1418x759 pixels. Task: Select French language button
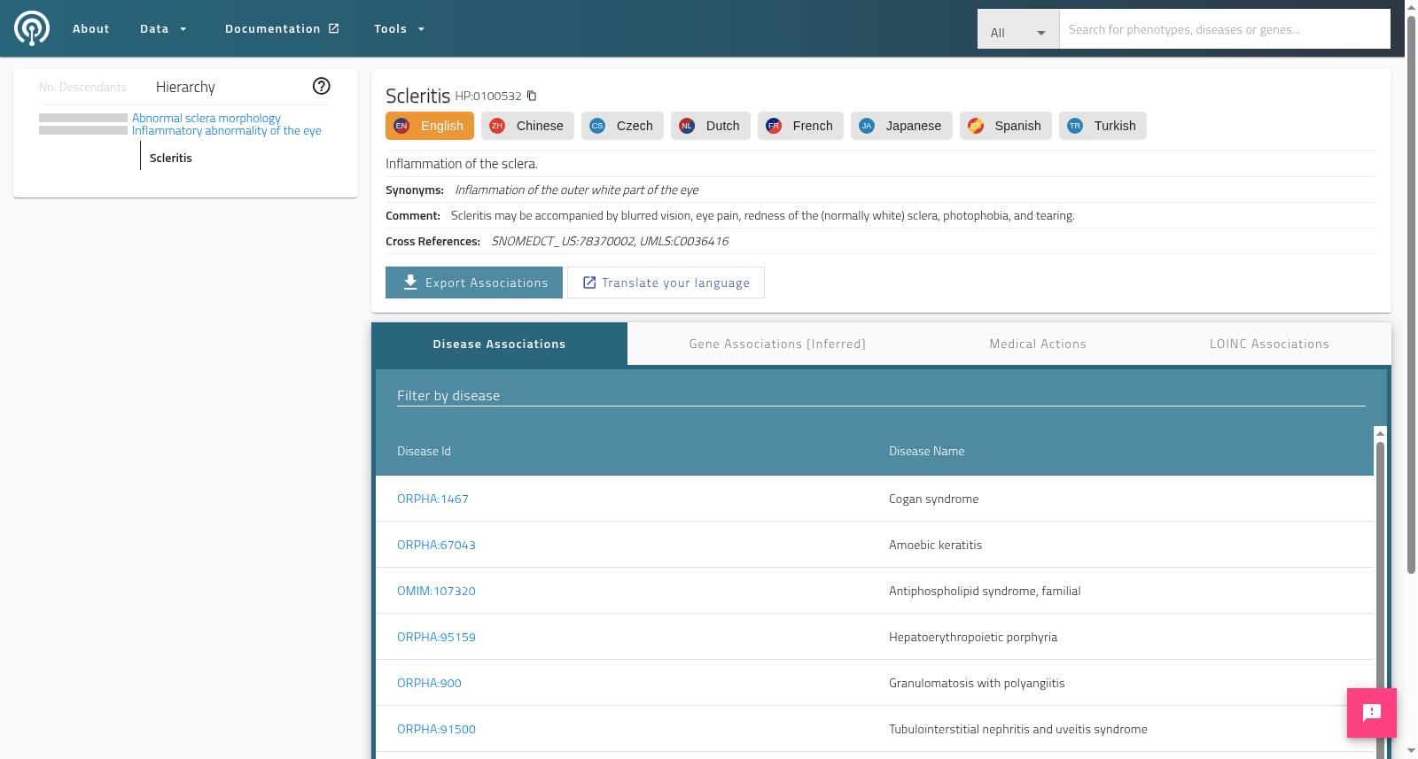800,126
